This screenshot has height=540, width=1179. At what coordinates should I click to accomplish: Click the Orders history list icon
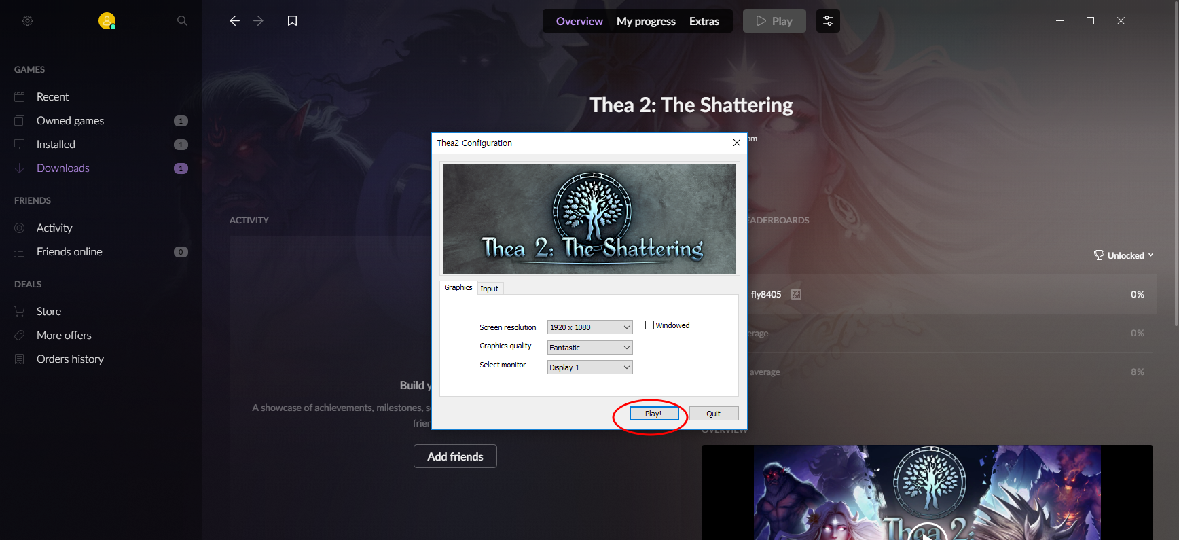(x=20, y=359)
